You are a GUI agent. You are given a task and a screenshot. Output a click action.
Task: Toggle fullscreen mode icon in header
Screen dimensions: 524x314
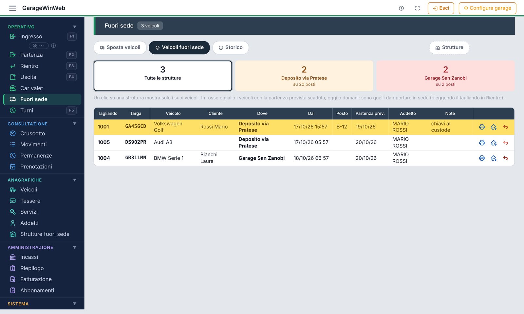417,8
